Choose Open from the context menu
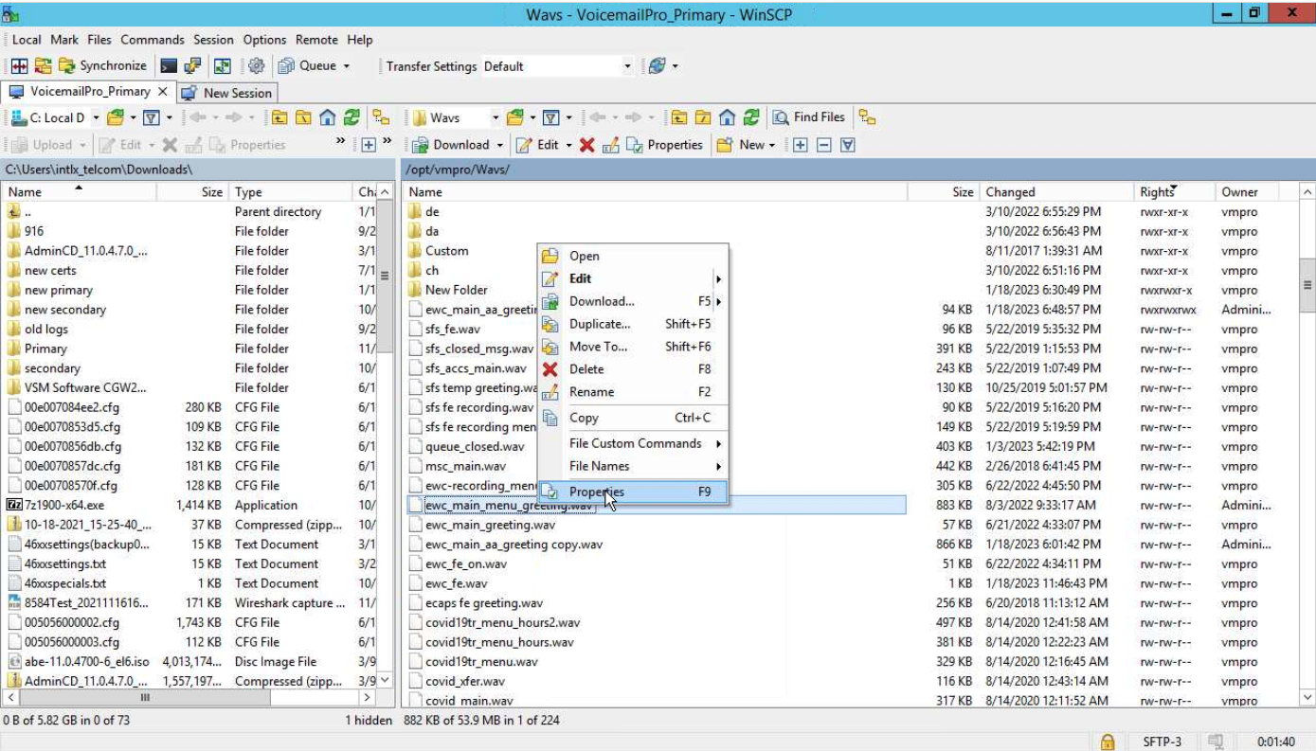This screenshot has height=751, width=1316. [633, 256]
